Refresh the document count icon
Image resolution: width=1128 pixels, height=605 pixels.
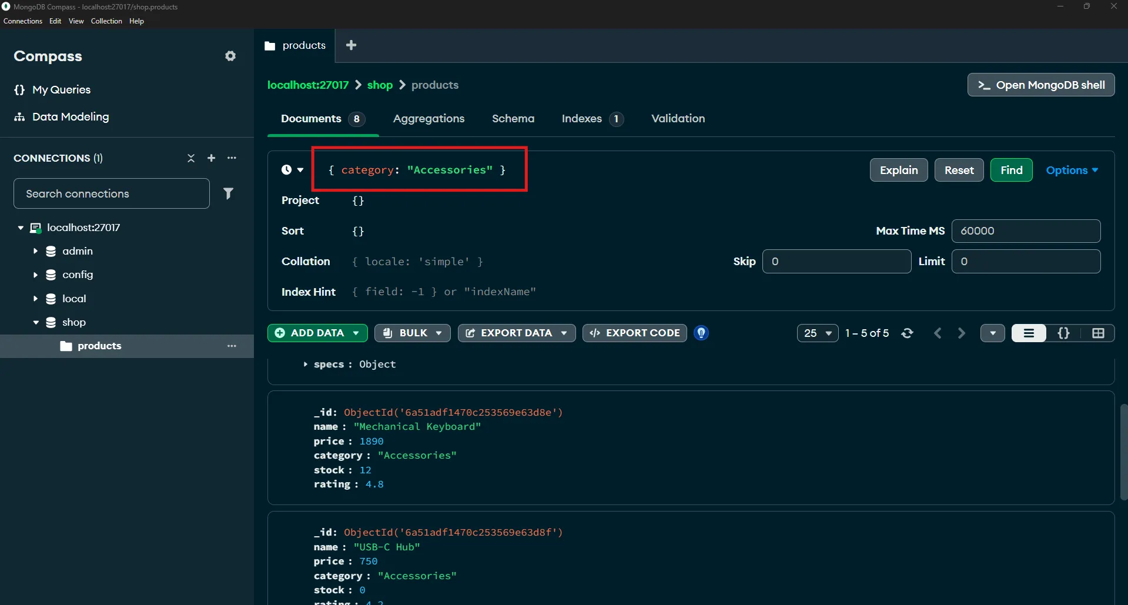[x=907, y=333]
